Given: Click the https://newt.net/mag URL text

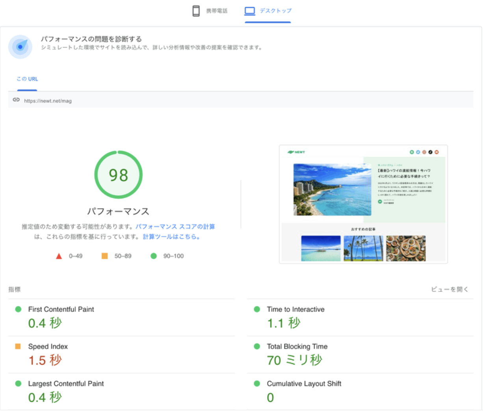Looking at the screenshot, I should pos(48,101).
